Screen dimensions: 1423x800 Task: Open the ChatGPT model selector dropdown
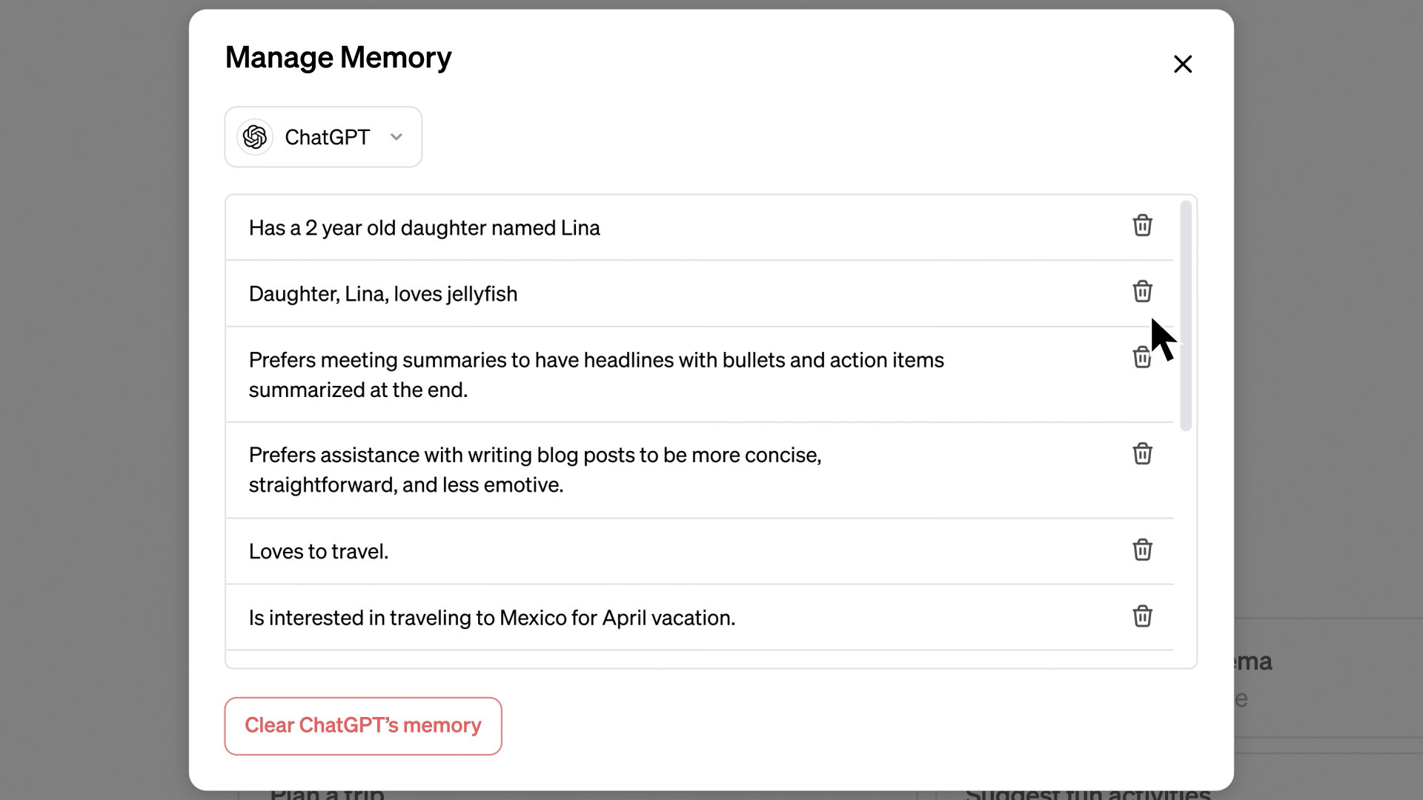[323, 137]
